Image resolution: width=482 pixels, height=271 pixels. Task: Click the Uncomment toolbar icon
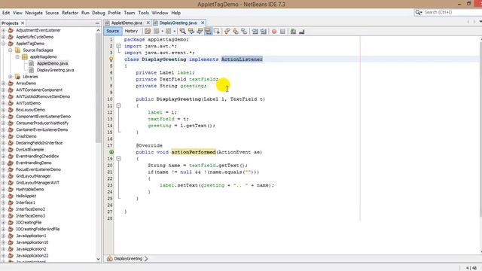click(301, 32)
